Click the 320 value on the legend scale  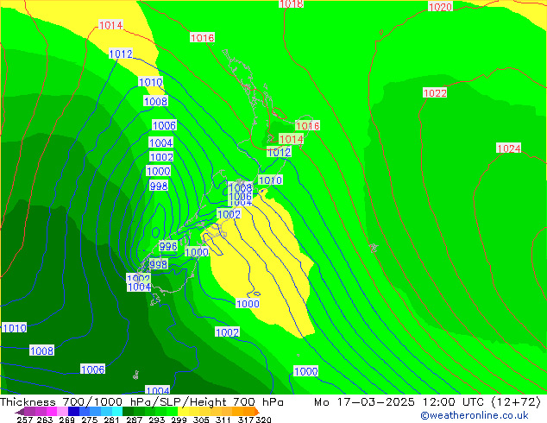[x=263, y=420]
